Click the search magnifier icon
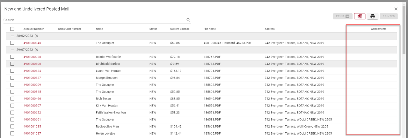The image size is (408, 138). pos(188,20)
